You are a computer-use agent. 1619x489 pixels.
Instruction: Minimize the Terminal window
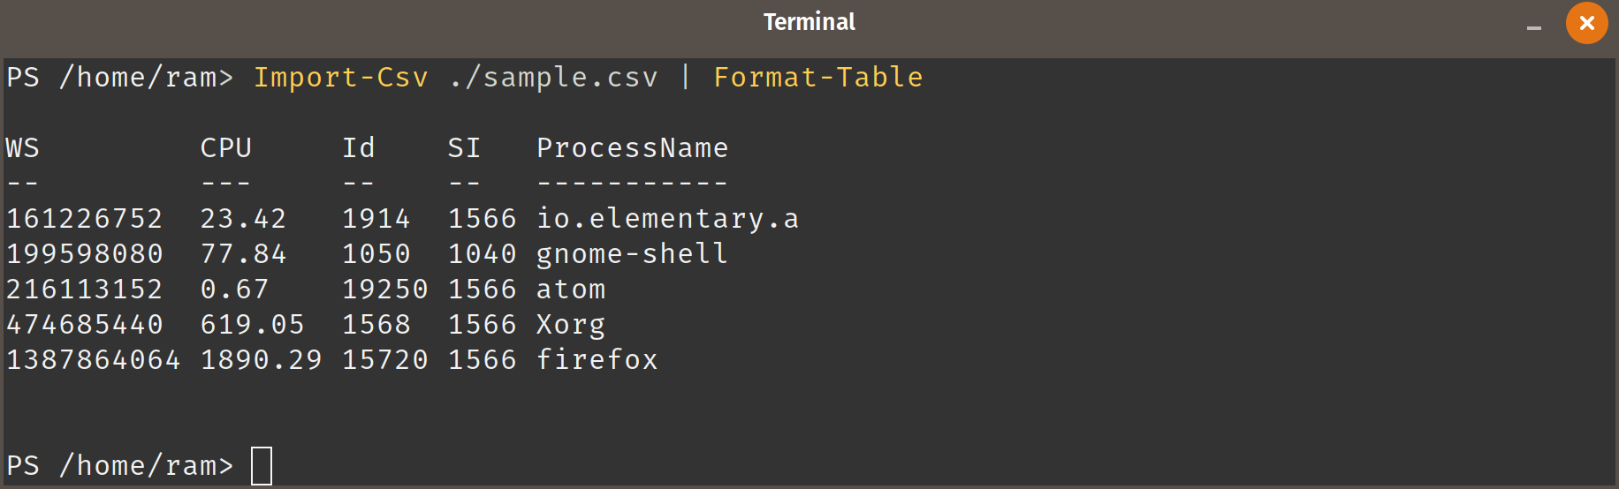click(x=1534, y=28)
